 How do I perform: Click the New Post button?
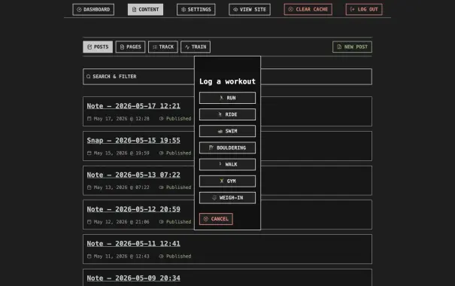coord(352,47)
